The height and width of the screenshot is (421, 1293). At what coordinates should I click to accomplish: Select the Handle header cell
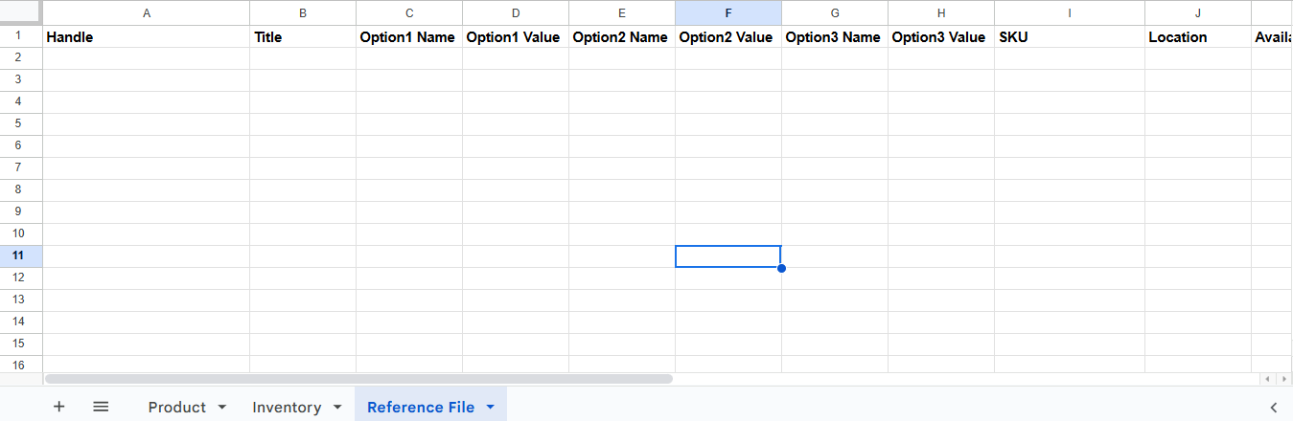click(146, 37)
